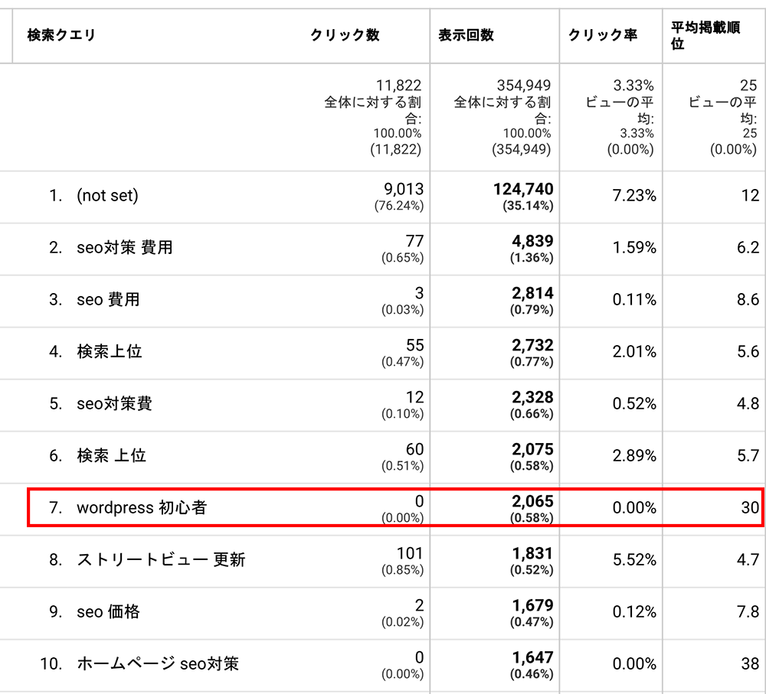Click the 2,065 impressions highlighted cell
Image resolution: width=766 pixels, height=694 pixels.
click(x=532, y=501)
